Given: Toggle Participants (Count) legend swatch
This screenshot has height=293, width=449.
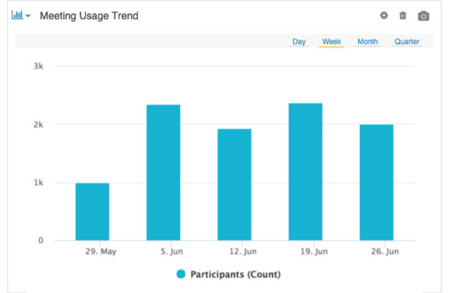Looking at the screenshot, I should coord(181,274).
